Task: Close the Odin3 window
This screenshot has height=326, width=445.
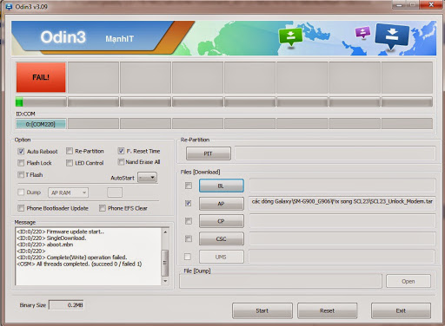Action: pyautogui.click(x=431, y=5)
